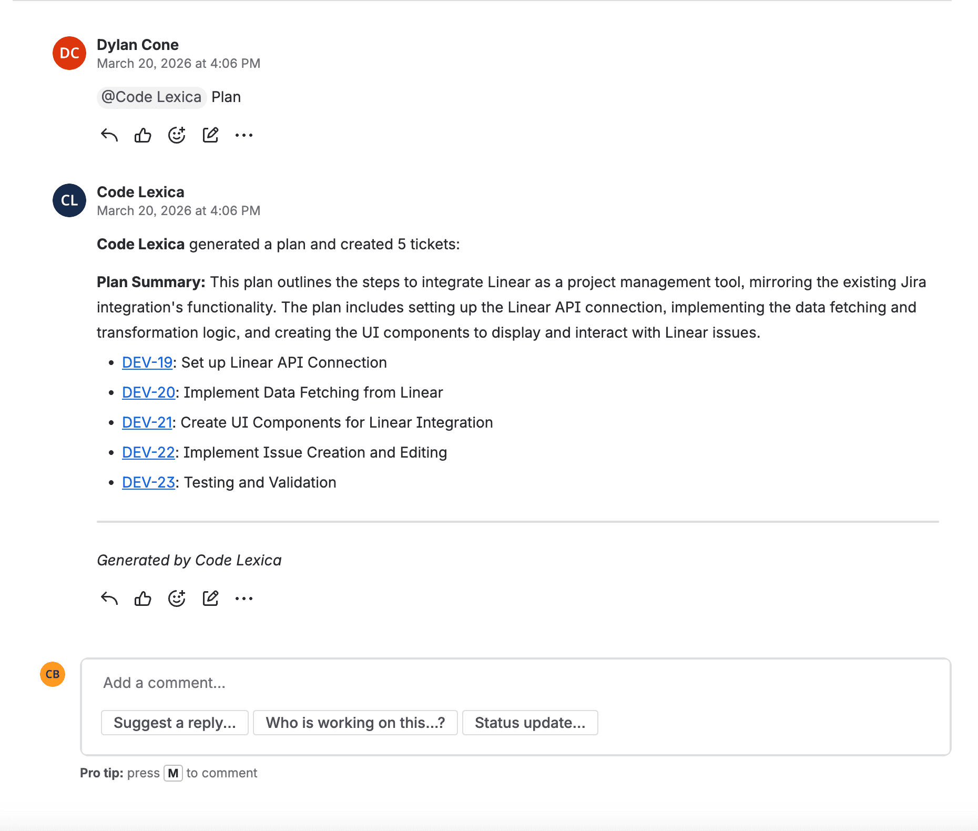Click the CB user avatar
This screenshot has width=978, height=831.
(53, 674)
